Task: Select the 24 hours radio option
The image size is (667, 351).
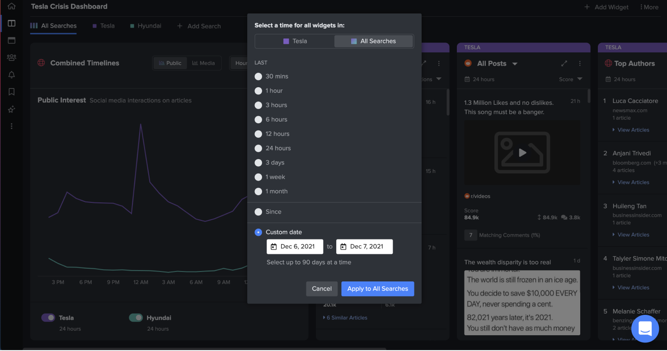Action: pos(258,148)
